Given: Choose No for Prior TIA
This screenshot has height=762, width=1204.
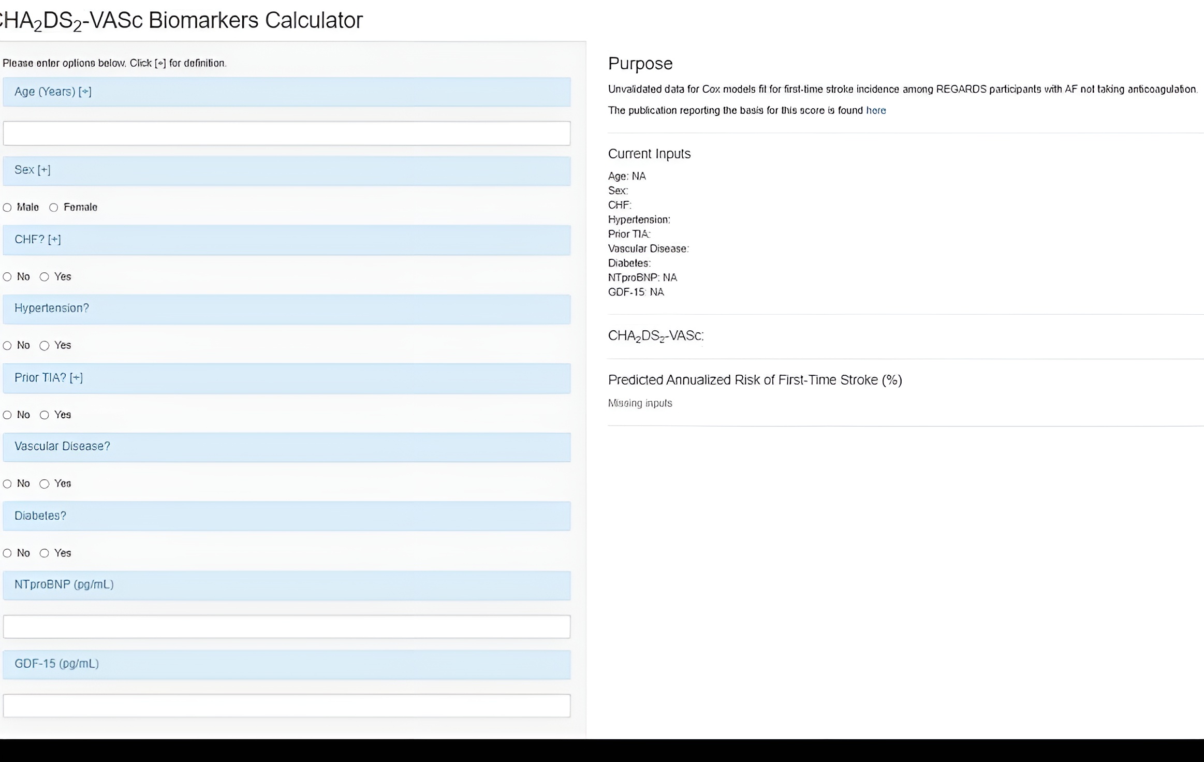Looking at the screenshot, I should pyautogui.click(x=7, y=415).
